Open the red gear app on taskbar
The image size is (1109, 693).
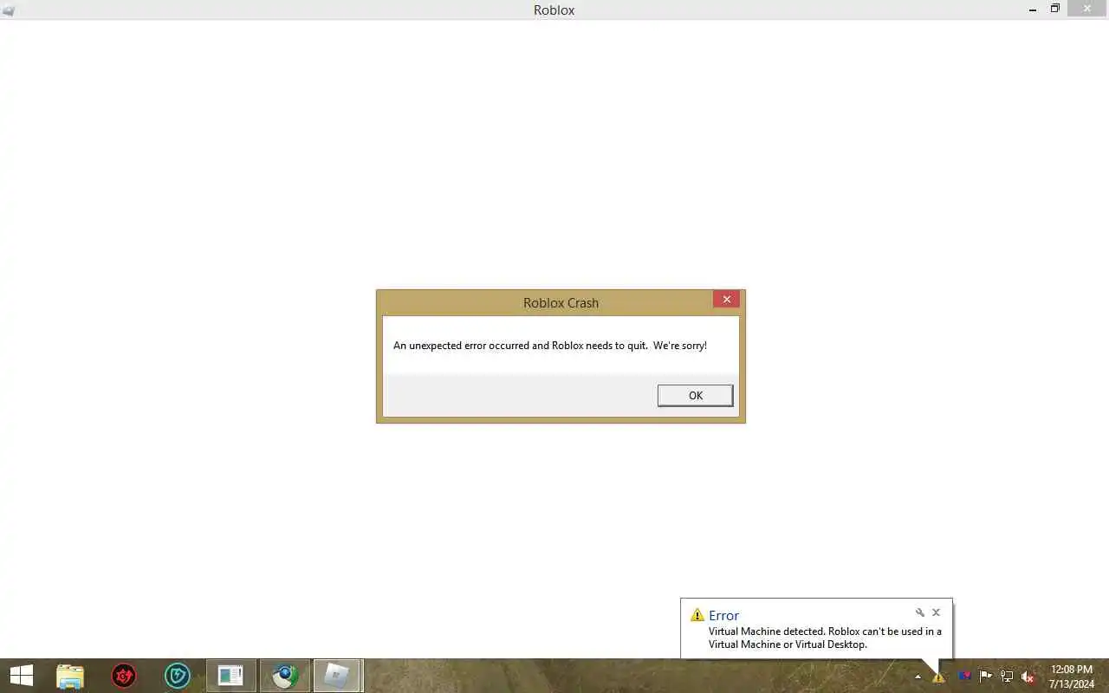tap(124, 676)
